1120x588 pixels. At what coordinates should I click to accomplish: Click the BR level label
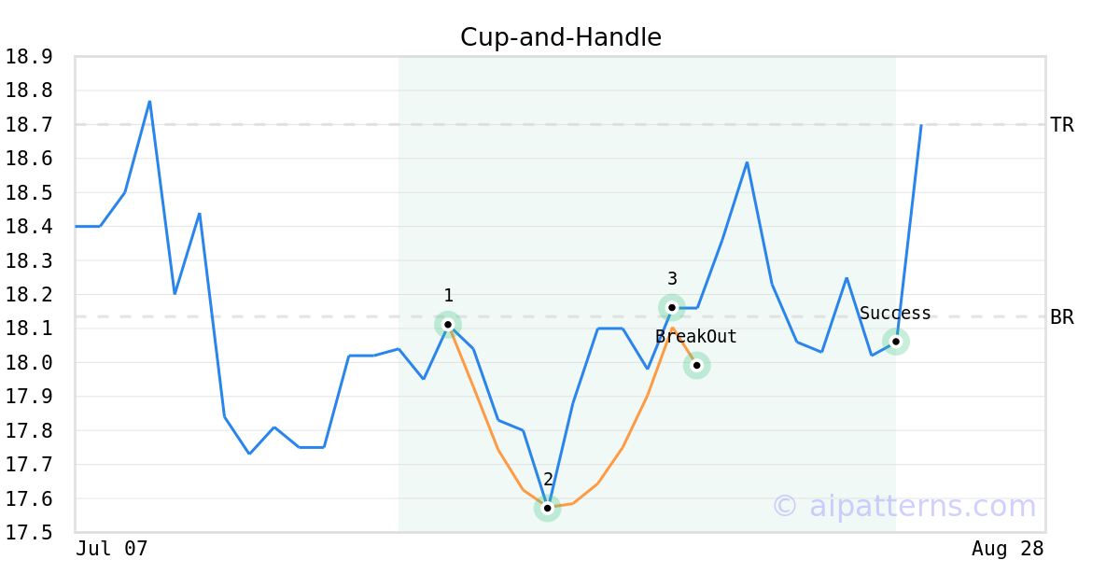pos(1062,317)
